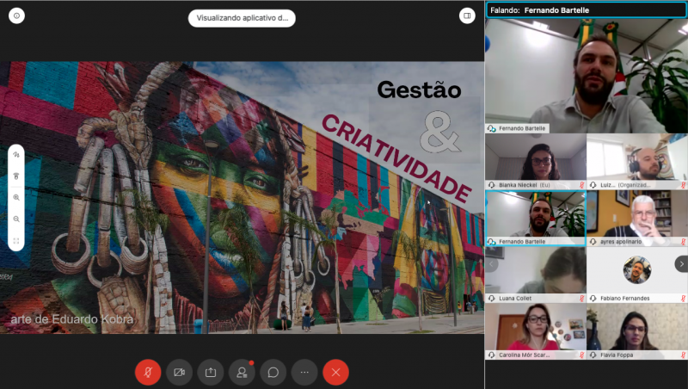Click 'ayres apolinario' name label
This screenshot has width=688, height=389.
coord(621,242)
